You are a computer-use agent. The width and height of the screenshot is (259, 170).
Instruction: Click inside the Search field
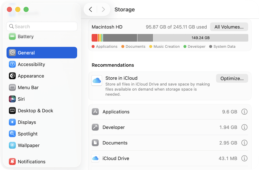pos(41,26)
